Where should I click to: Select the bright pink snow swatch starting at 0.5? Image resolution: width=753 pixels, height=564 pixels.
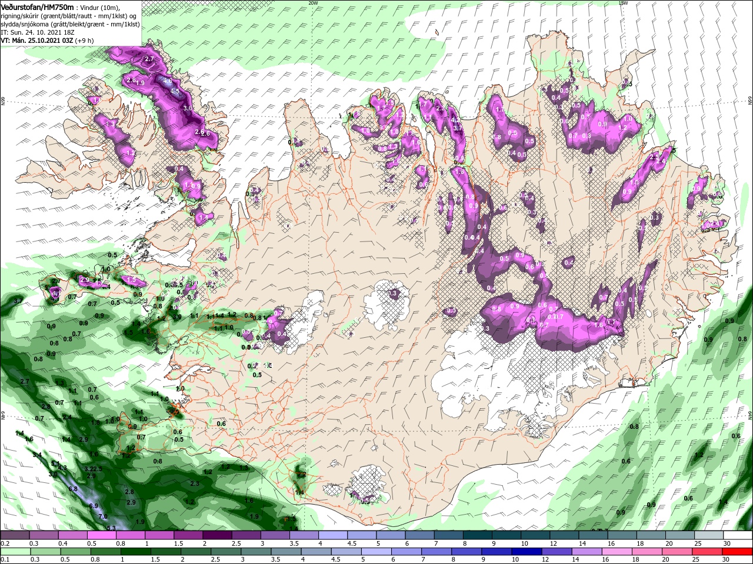101,535
